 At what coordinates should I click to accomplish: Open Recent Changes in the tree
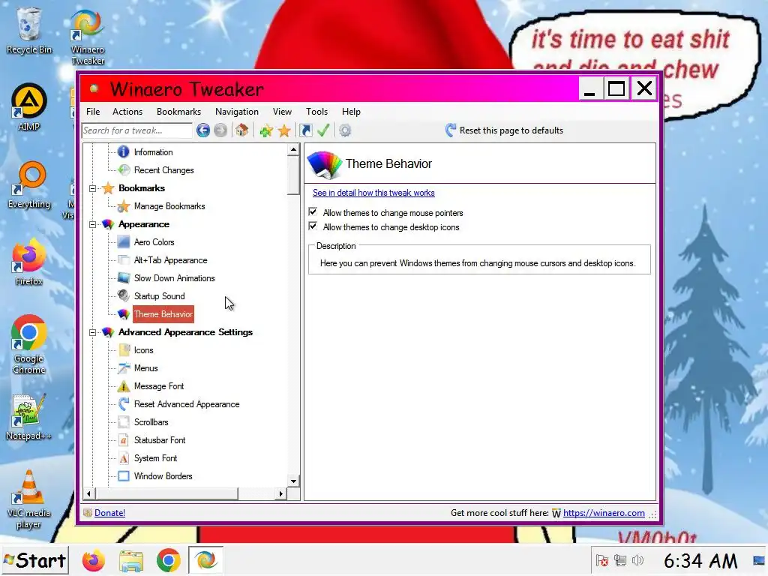click(x=163, y=170)
